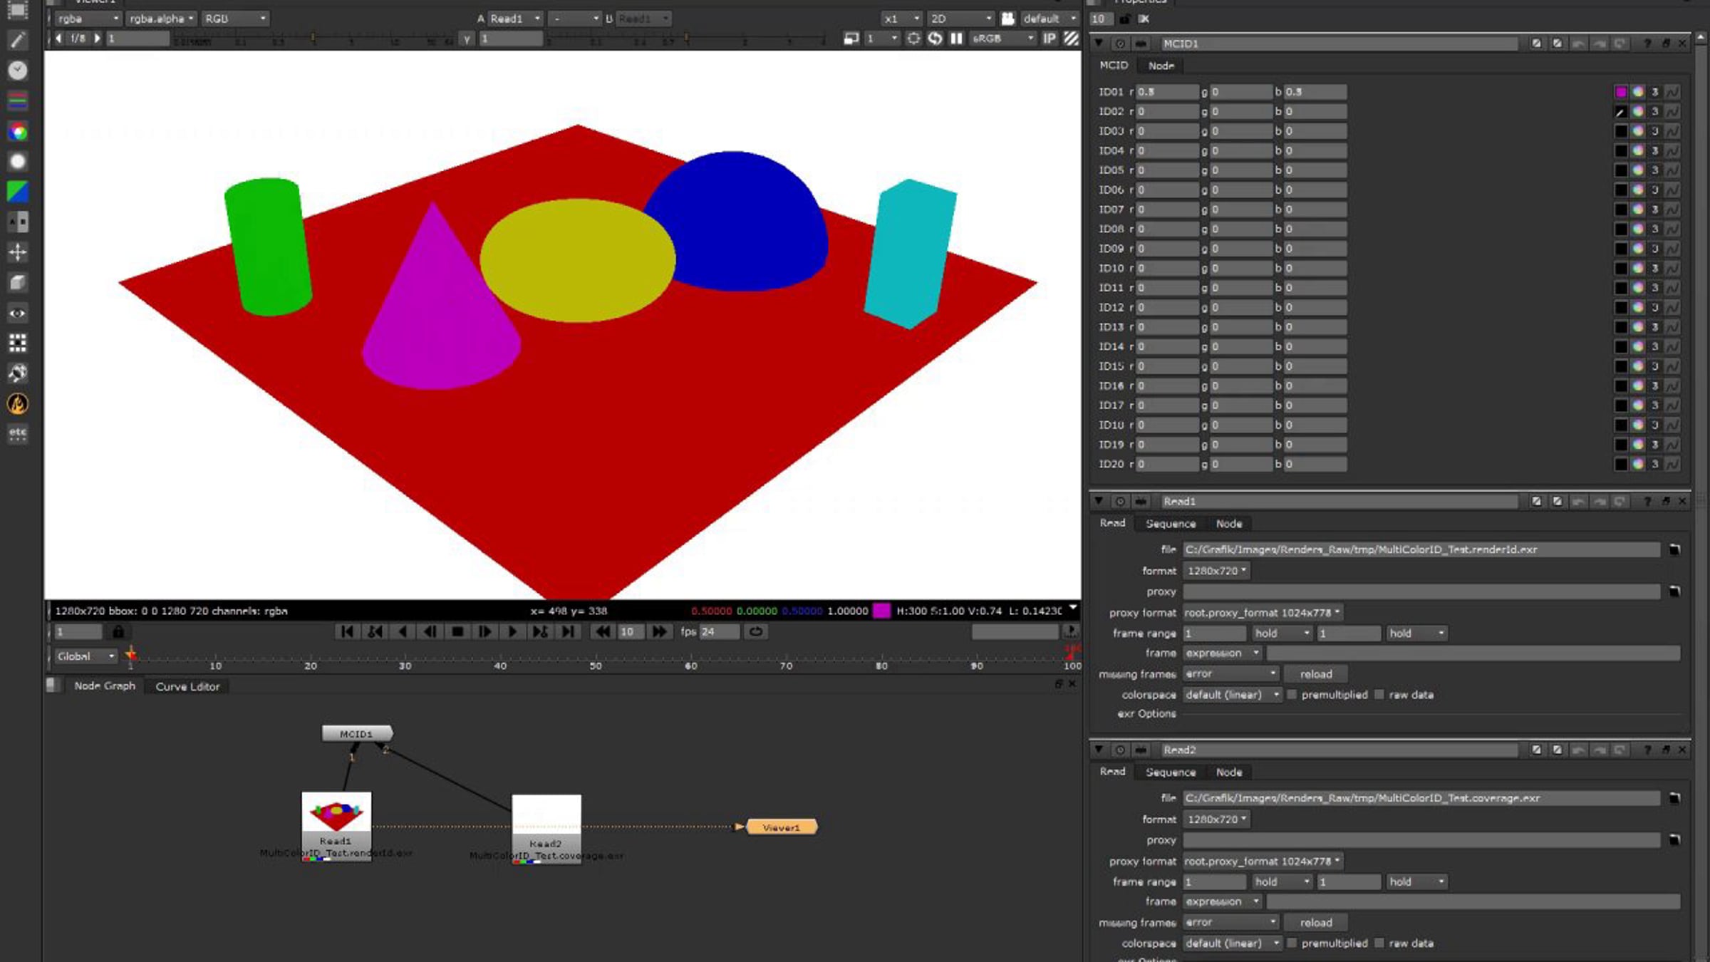Switch to the Curve Editor tab
Viewport: 1710px width, 962px height.
pyautogui.click(x=187, y=686)
